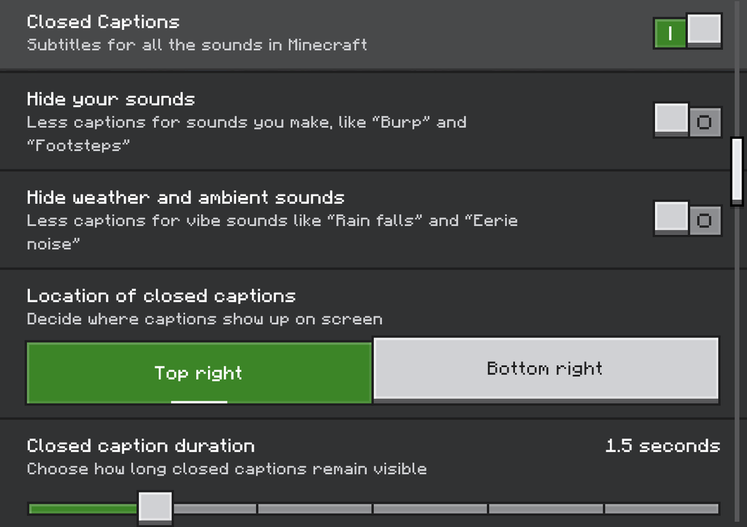
Task: Click the caption duration slider handle
Action: pyautogui.click(x=155, y=507)
